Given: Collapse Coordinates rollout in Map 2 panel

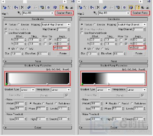Looking at the screenshot, I should pos(114,19).
